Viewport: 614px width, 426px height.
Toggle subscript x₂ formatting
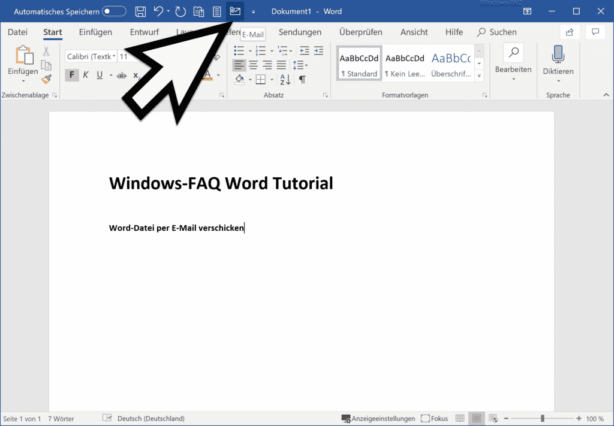[x=136, y=75]
